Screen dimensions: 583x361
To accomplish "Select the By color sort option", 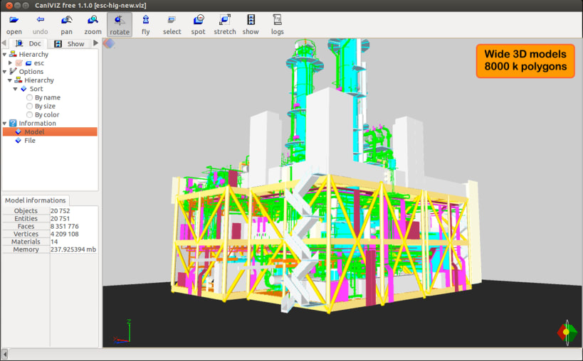I will (29, 114).
